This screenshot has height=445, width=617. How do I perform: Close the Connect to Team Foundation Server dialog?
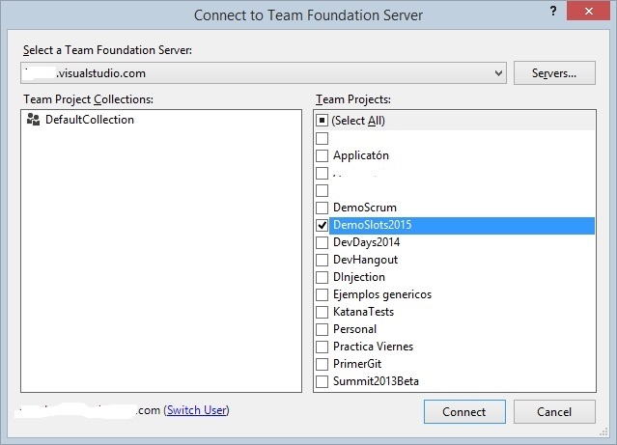[x=588, y=11]
